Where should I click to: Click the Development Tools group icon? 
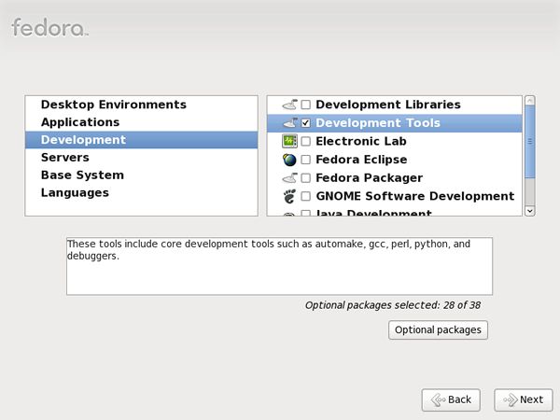289,123
